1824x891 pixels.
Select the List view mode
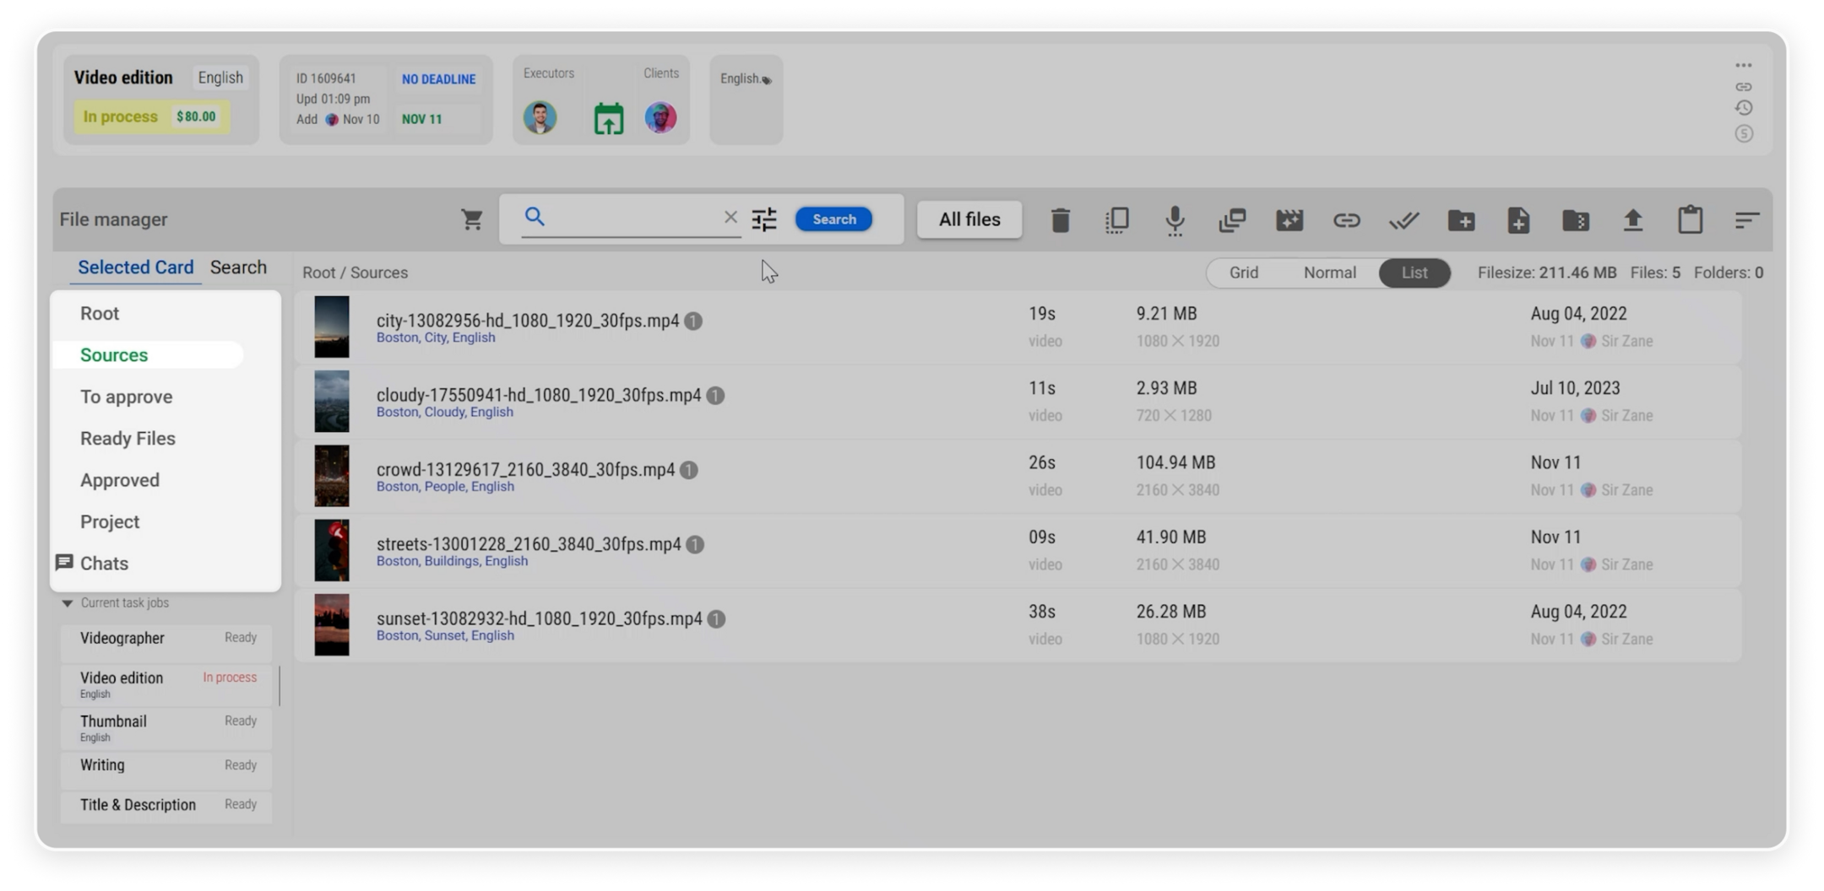click(x=1414, y=273)
